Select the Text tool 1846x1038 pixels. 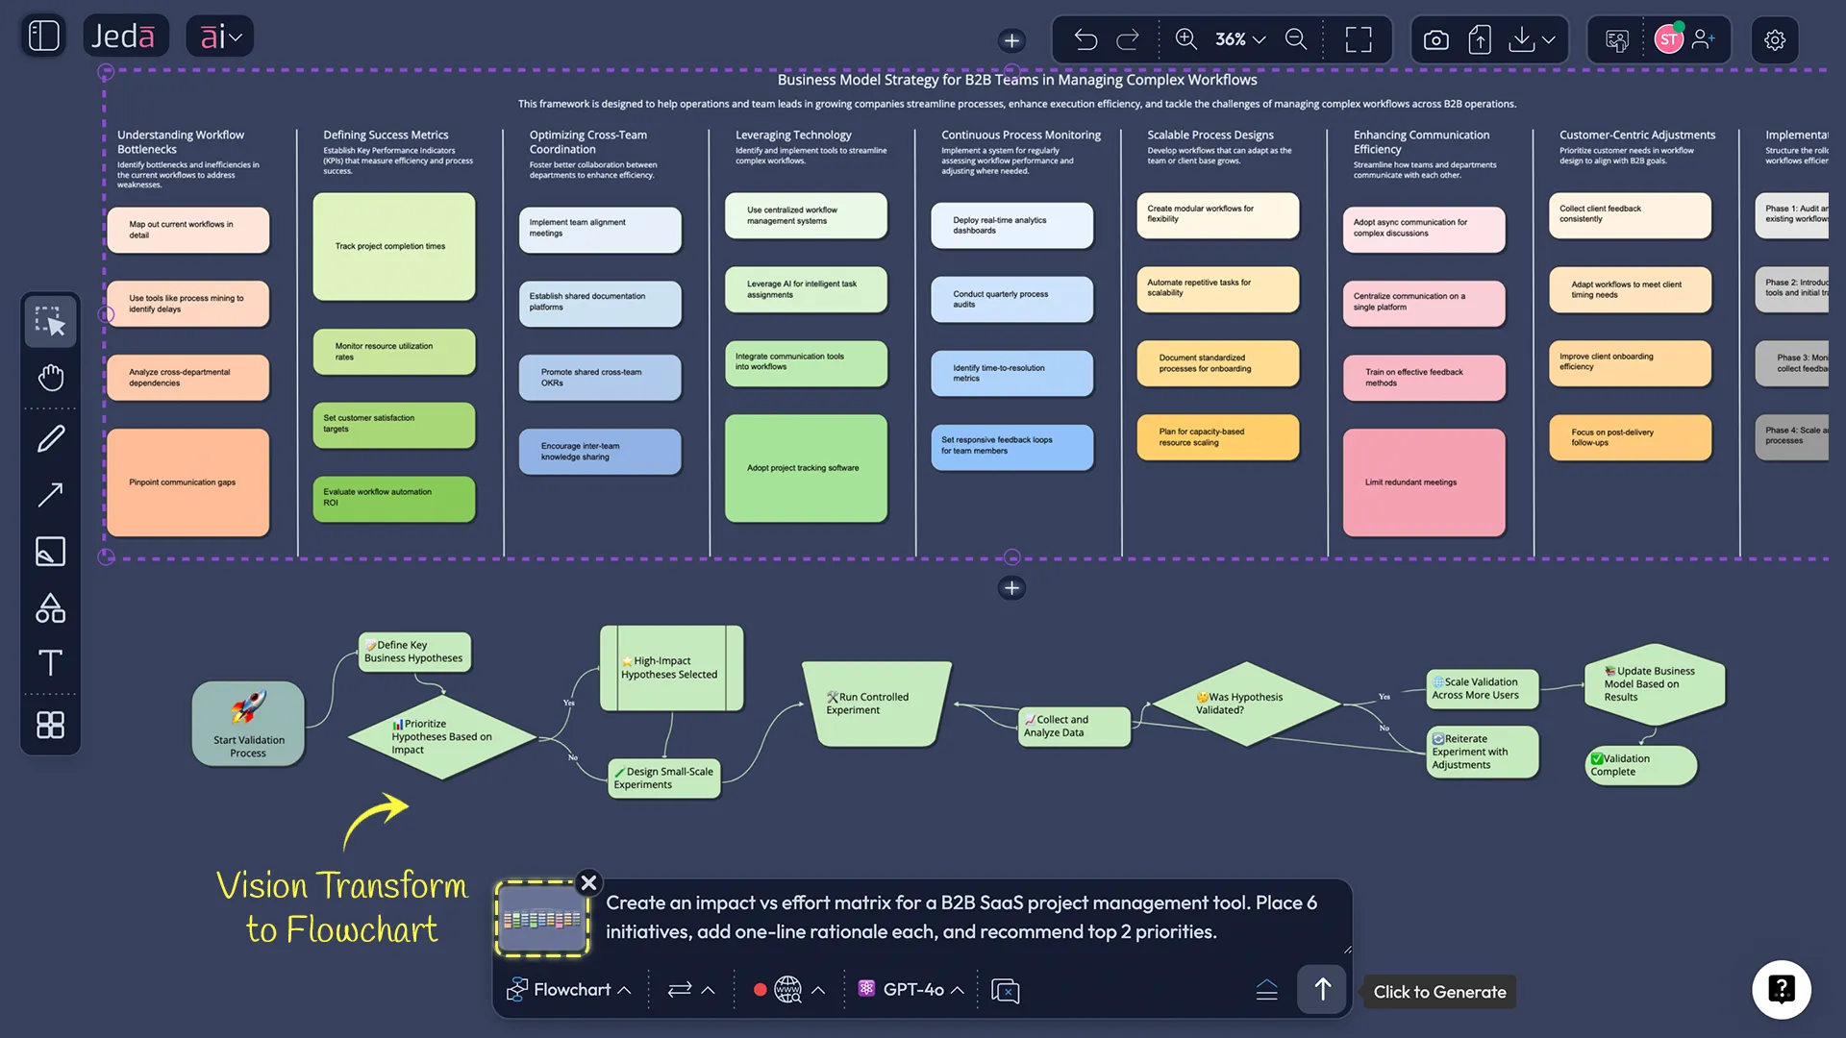(50, 662)
